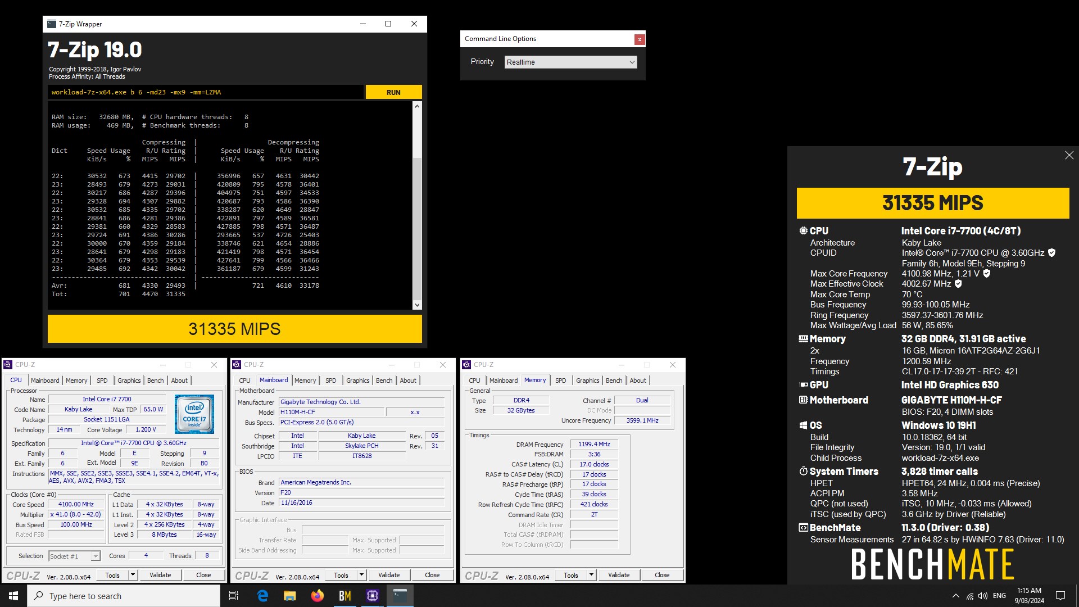Click the search magnifier icon in the taskbar

pyautogui.click(x=39, y=596)
